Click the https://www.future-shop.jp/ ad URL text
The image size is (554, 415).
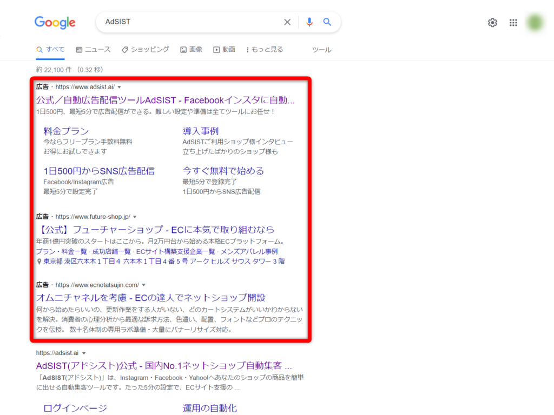coord(93,217)
